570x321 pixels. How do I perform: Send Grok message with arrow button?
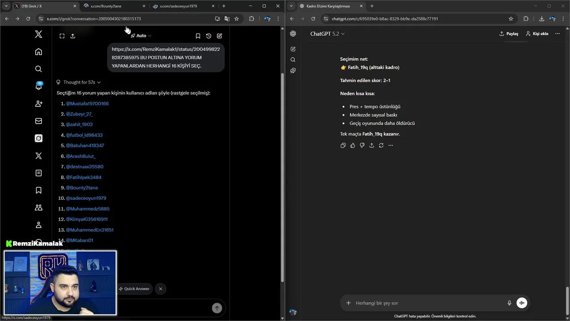click(x=217, y=308)
